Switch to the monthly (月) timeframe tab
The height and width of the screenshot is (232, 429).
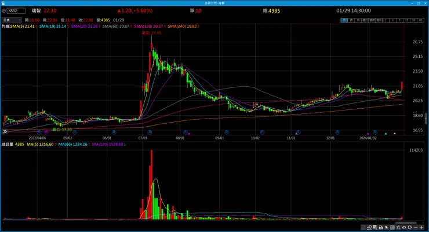[x=358, y=20]
